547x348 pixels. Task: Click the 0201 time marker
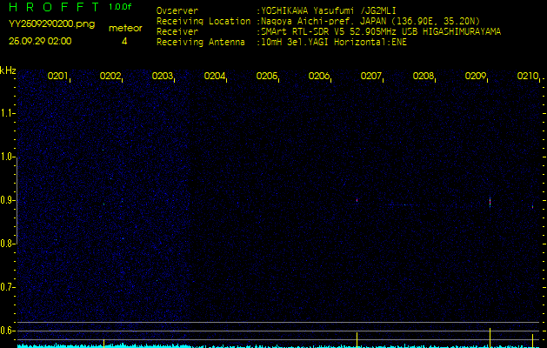(x=57, y=76)
